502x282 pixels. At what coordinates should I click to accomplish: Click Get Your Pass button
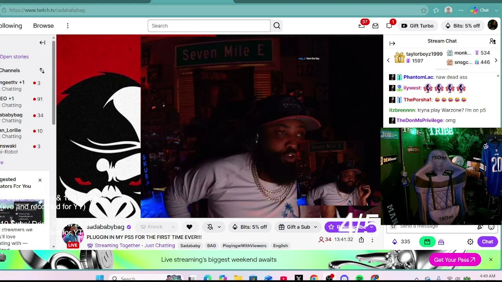[455, 260]
